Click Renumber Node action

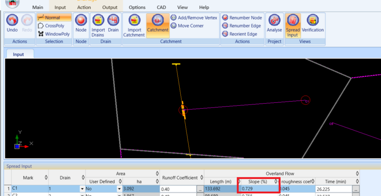pos(242,18)
